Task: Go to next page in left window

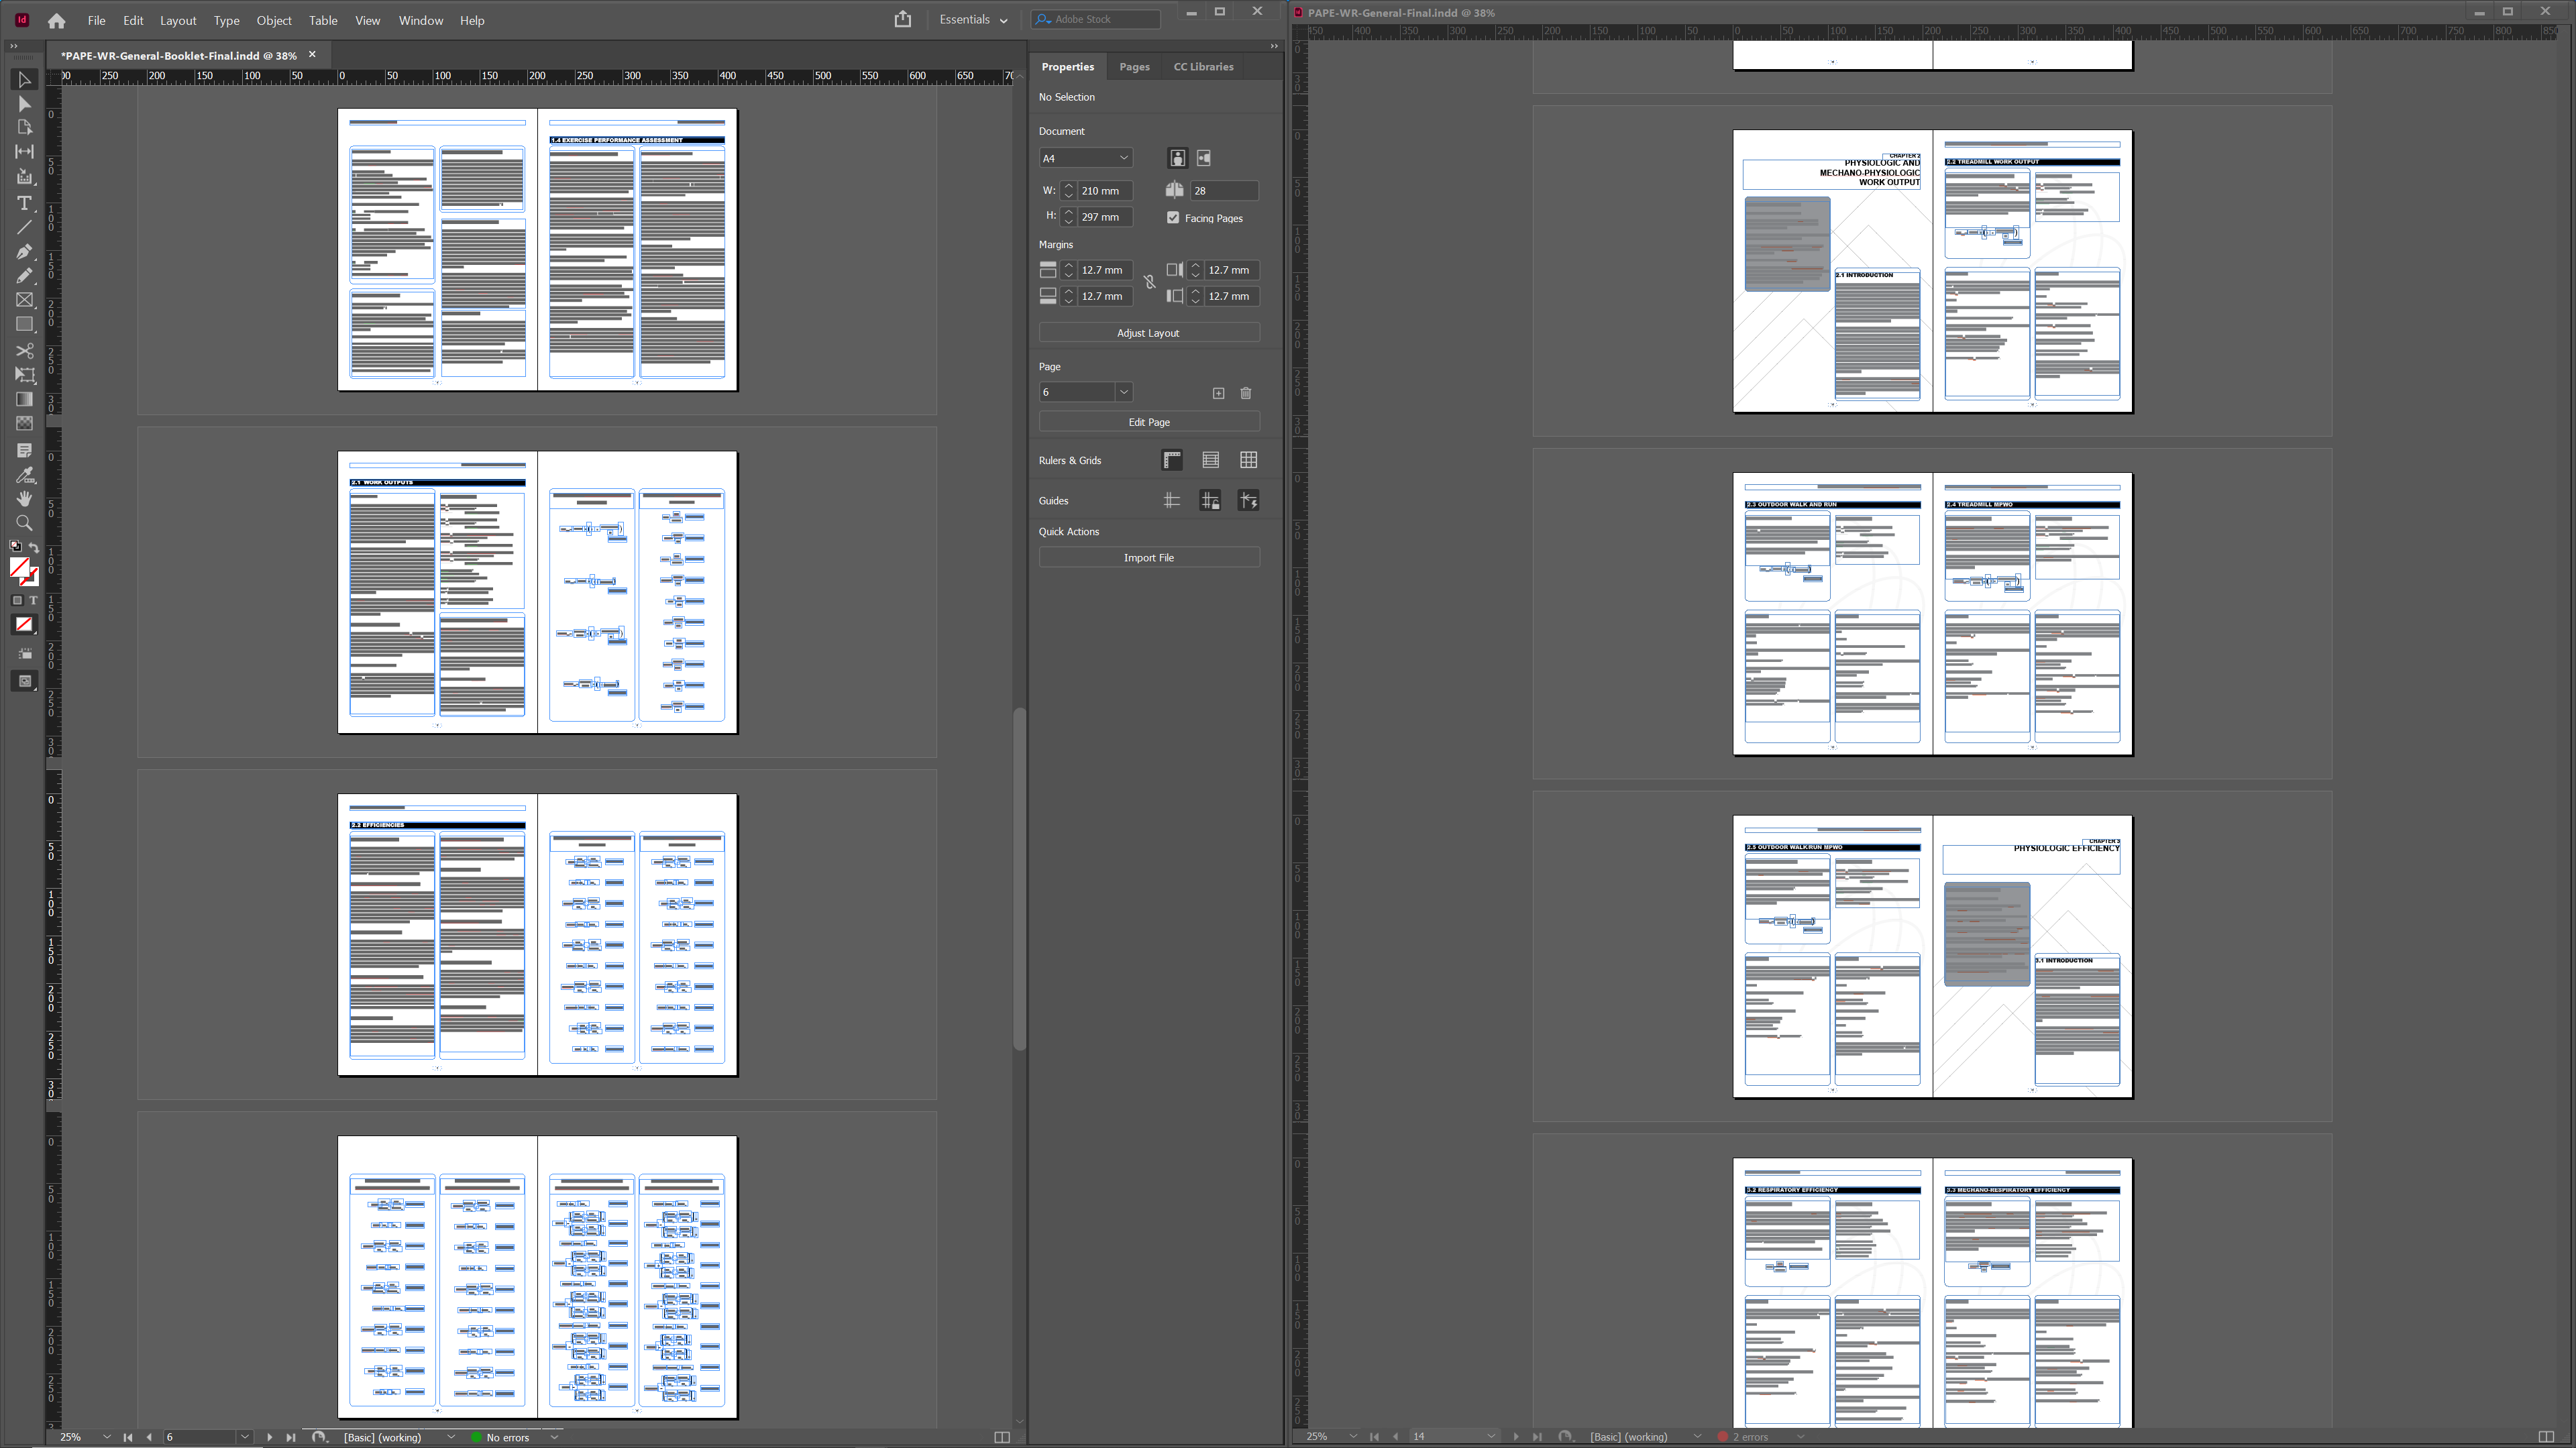Action: click(269, 1437)
